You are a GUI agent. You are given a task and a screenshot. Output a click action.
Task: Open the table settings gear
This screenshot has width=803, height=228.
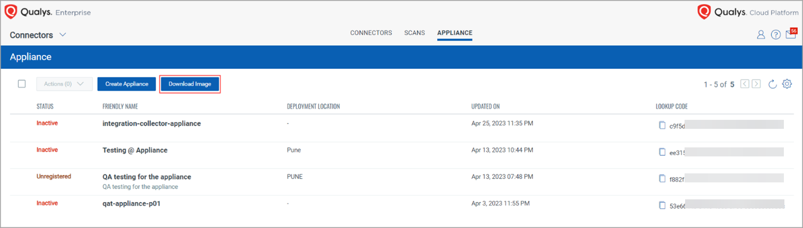pos(787,84)
